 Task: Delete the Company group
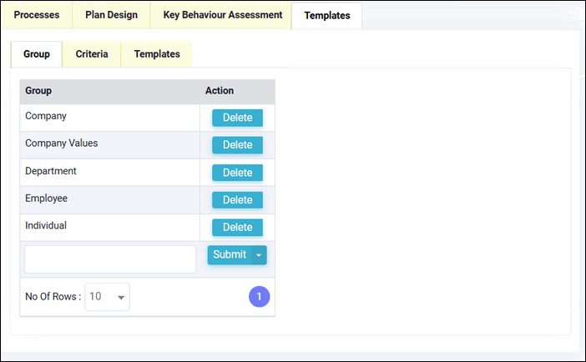click(x=237, y=118)
